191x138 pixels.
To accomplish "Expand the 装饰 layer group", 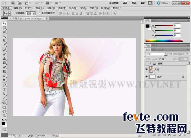I will (150, 63).
